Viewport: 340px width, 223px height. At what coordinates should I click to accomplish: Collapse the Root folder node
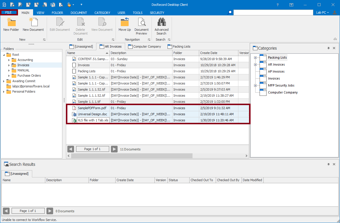4,55
